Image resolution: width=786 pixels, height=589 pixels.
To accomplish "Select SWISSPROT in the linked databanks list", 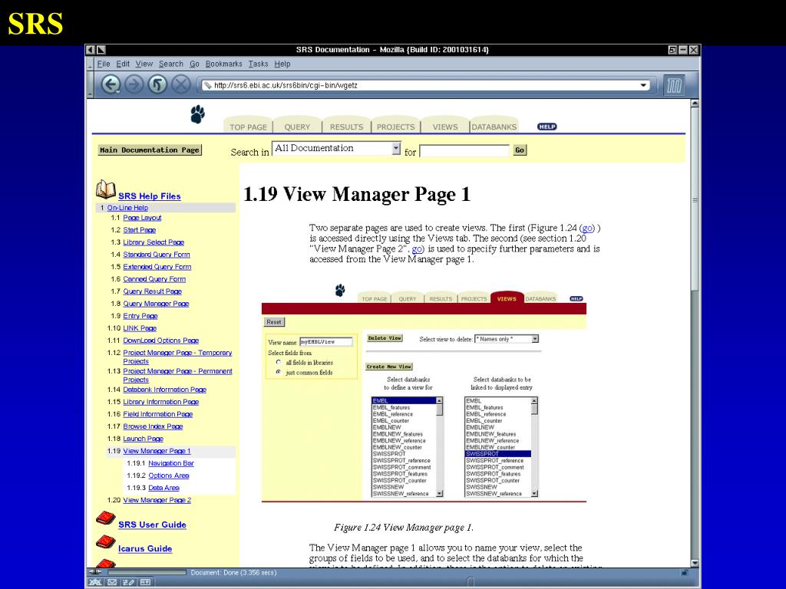I will 497,454.
